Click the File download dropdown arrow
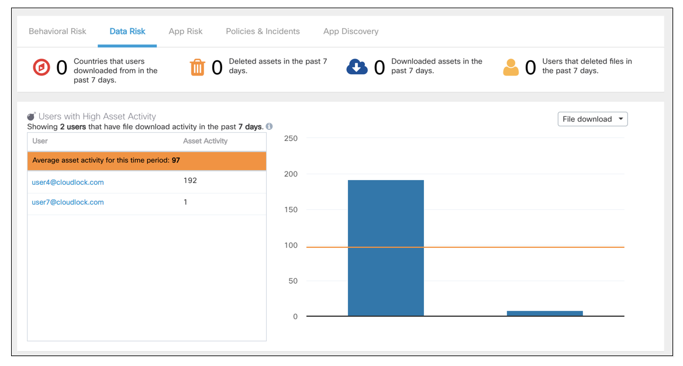This screenshot has width=683, height=366. 620,119
